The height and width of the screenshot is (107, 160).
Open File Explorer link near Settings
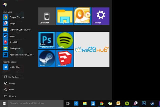pos(12,77)
